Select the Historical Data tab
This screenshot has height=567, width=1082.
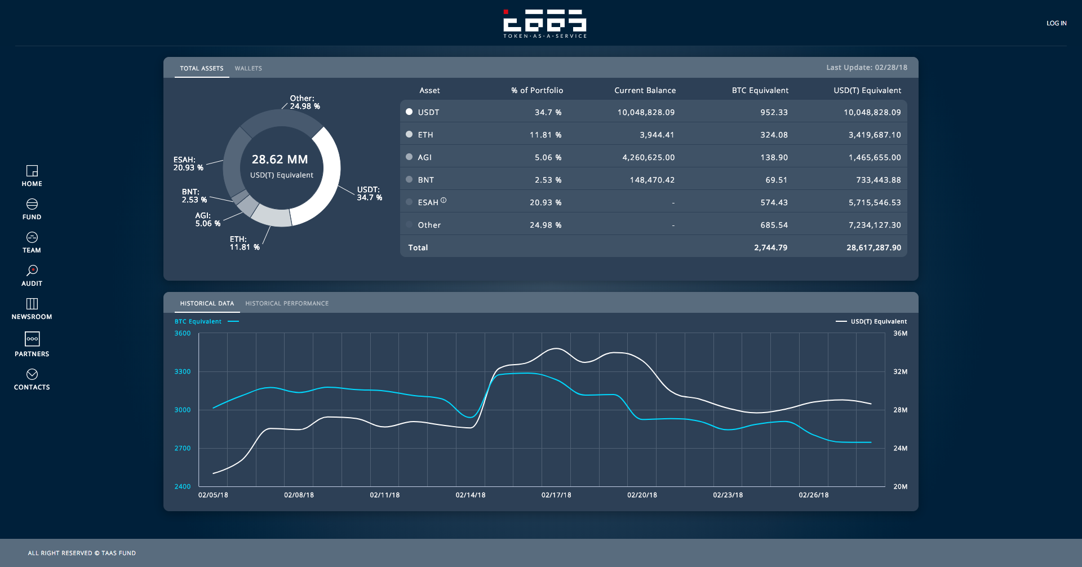pyautogui.click(x=207, y=303)
